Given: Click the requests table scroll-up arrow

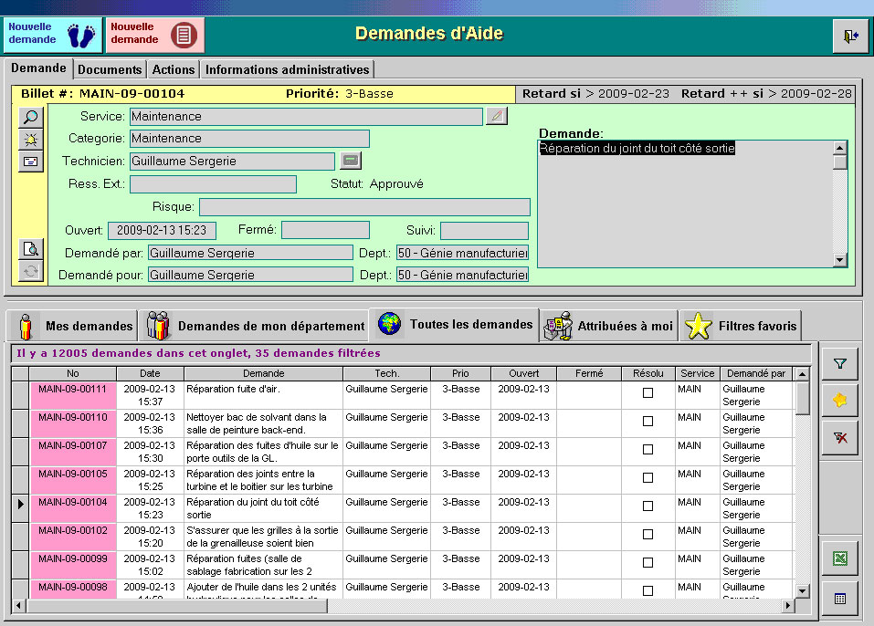Looking at the screenshot, I should pyautogui.click(x=802, y=374).
